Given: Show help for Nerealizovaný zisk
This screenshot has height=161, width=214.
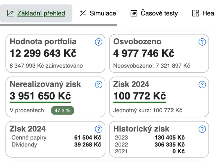Looking at the screenshot, I should tap(99, 85).
